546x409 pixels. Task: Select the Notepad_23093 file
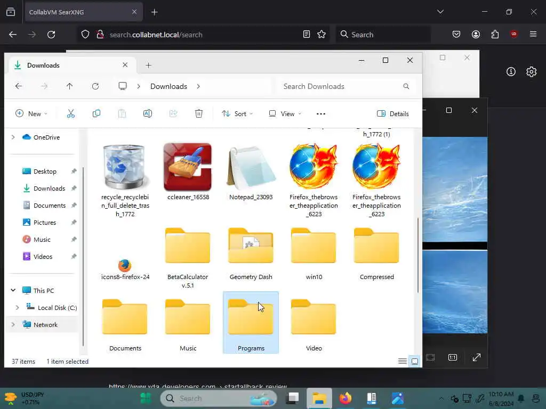[251, 172]
